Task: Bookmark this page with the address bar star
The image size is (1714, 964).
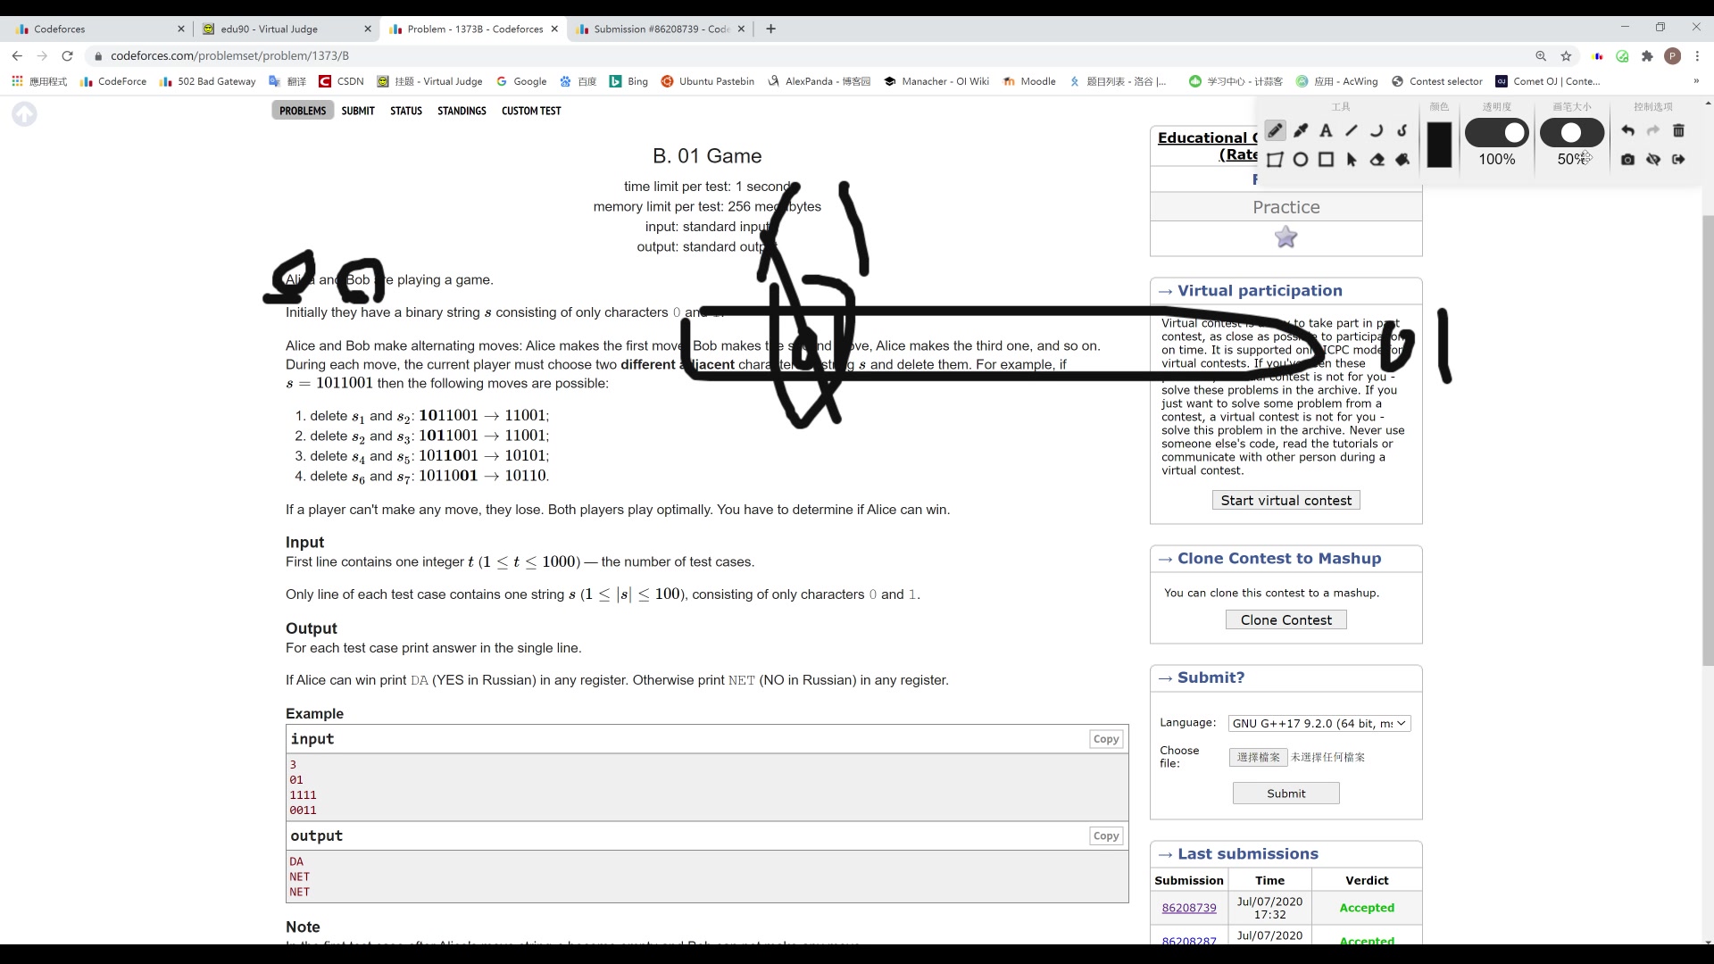Action: point(1566,55)
